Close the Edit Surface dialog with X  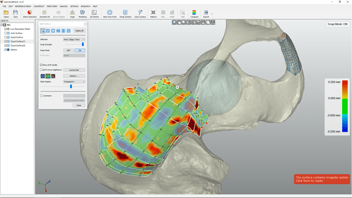[85, 24]
